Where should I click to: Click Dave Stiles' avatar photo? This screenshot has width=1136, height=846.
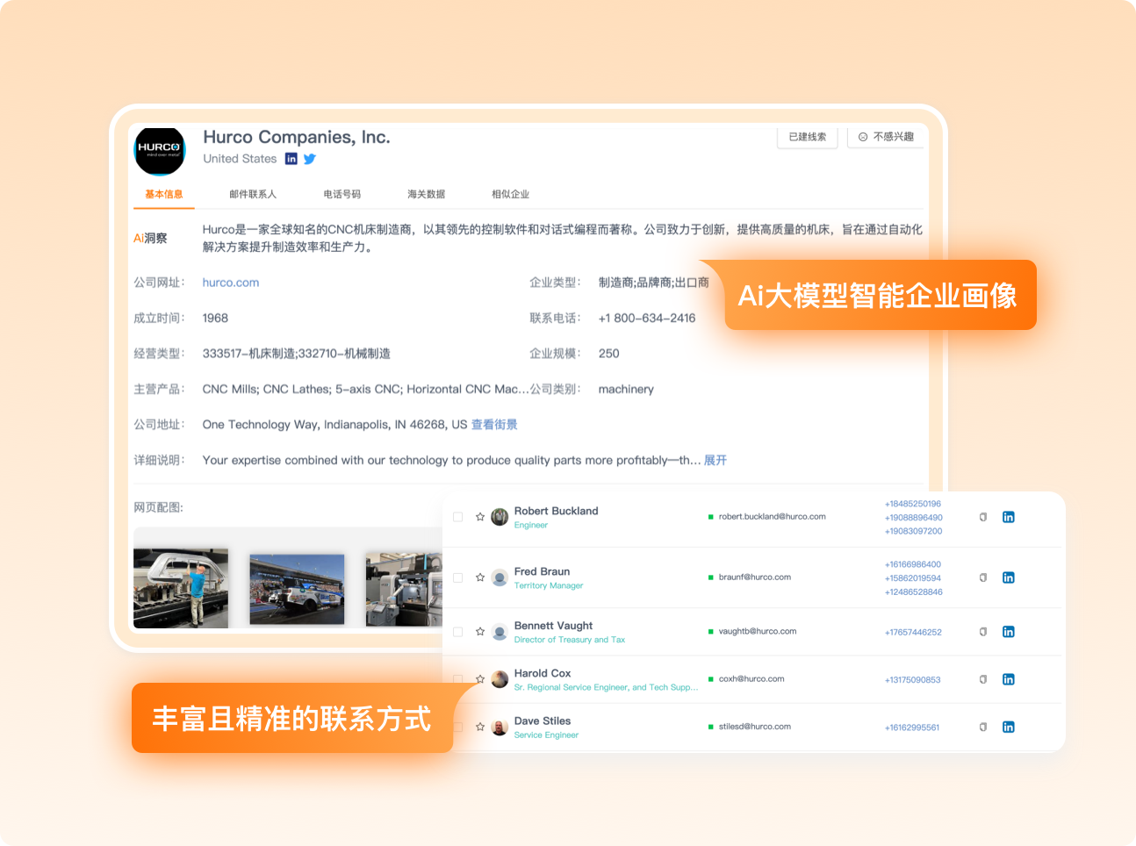coord(500,727)
